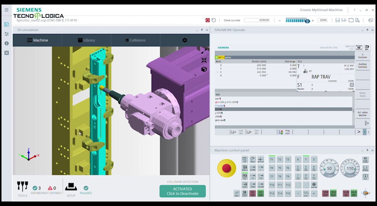Viewport: 377px width, 206px height.
Task: Click the fit-to-view icon in 3D view
Action: [x=204, y=60]
